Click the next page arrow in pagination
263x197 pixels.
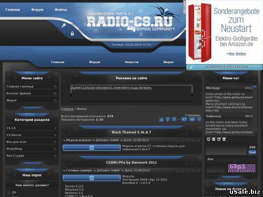(x=199, y=120)
